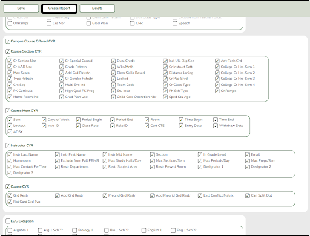
Task: Uncheck the Cr AAR Use checkbox
Action: click(10, 67)
